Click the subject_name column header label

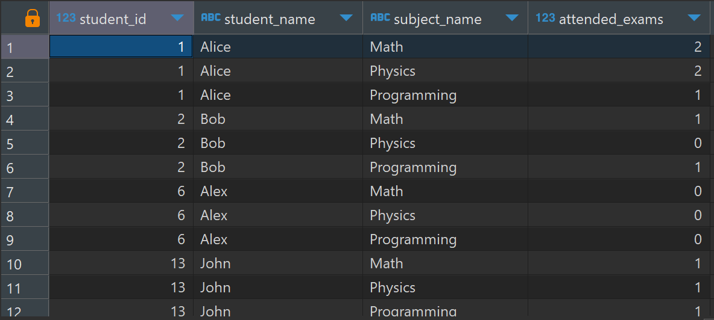(x=438, y=19)
